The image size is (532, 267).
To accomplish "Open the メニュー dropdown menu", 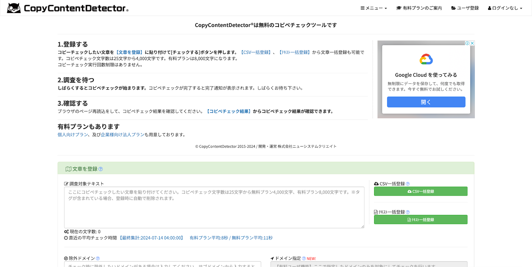I will 374,8.
